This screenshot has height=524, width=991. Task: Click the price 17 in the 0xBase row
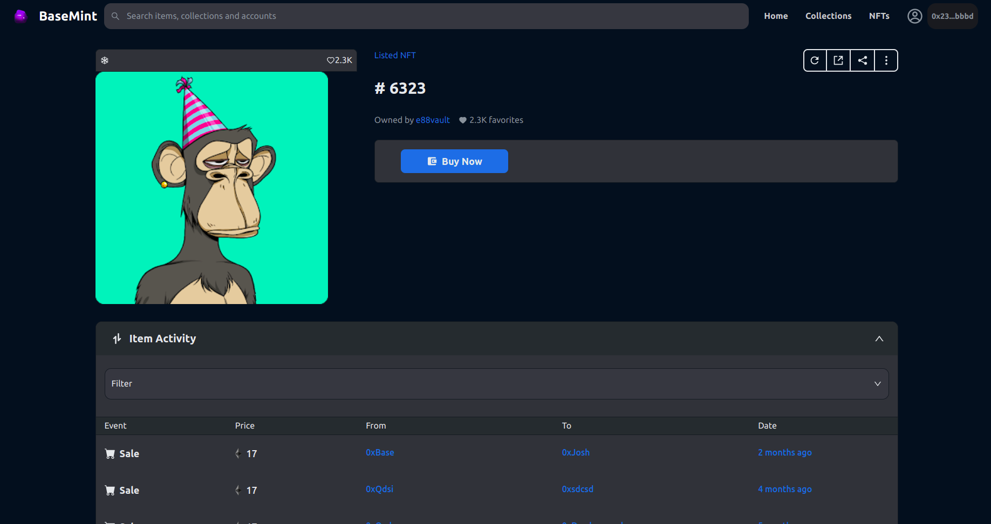[x=252, y=454]
